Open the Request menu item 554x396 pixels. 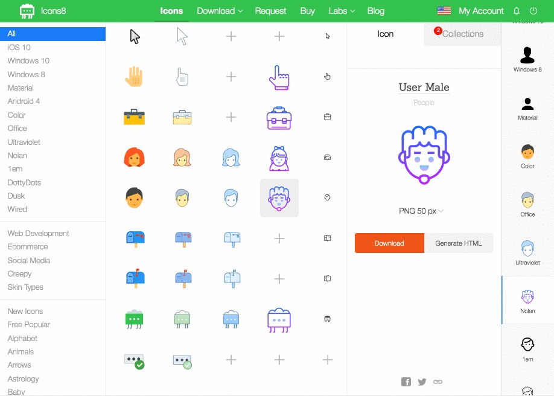click(270, 11)
